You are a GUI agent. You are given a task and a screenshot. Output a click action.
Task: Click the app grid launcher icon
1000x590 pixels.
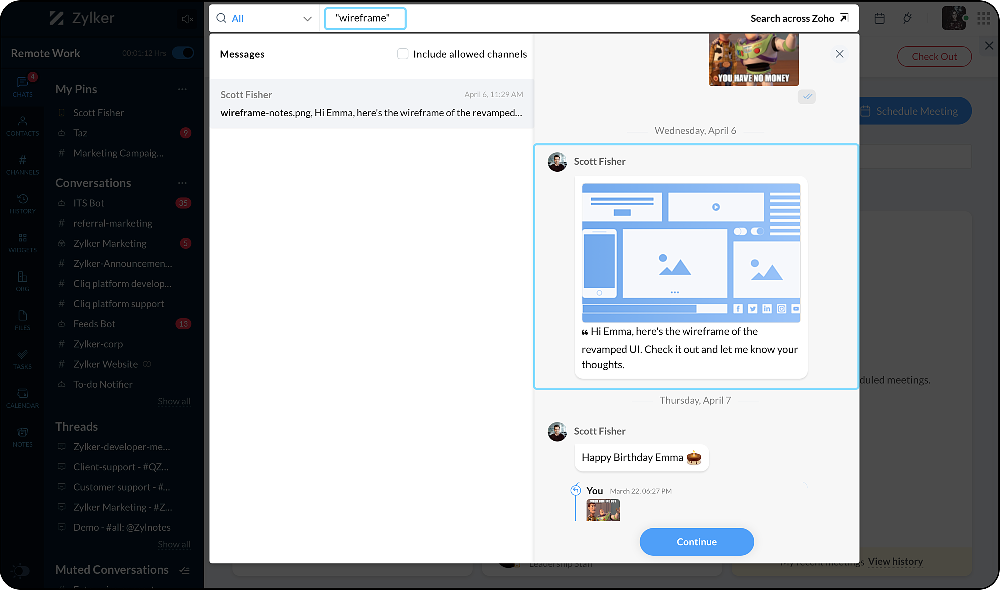(x=984, y=19)
